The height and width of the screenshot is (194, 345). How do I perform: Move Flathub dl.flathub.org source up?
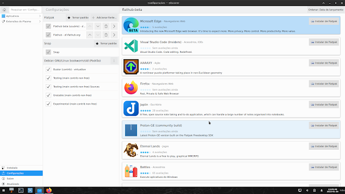click(x=90, y=35)
